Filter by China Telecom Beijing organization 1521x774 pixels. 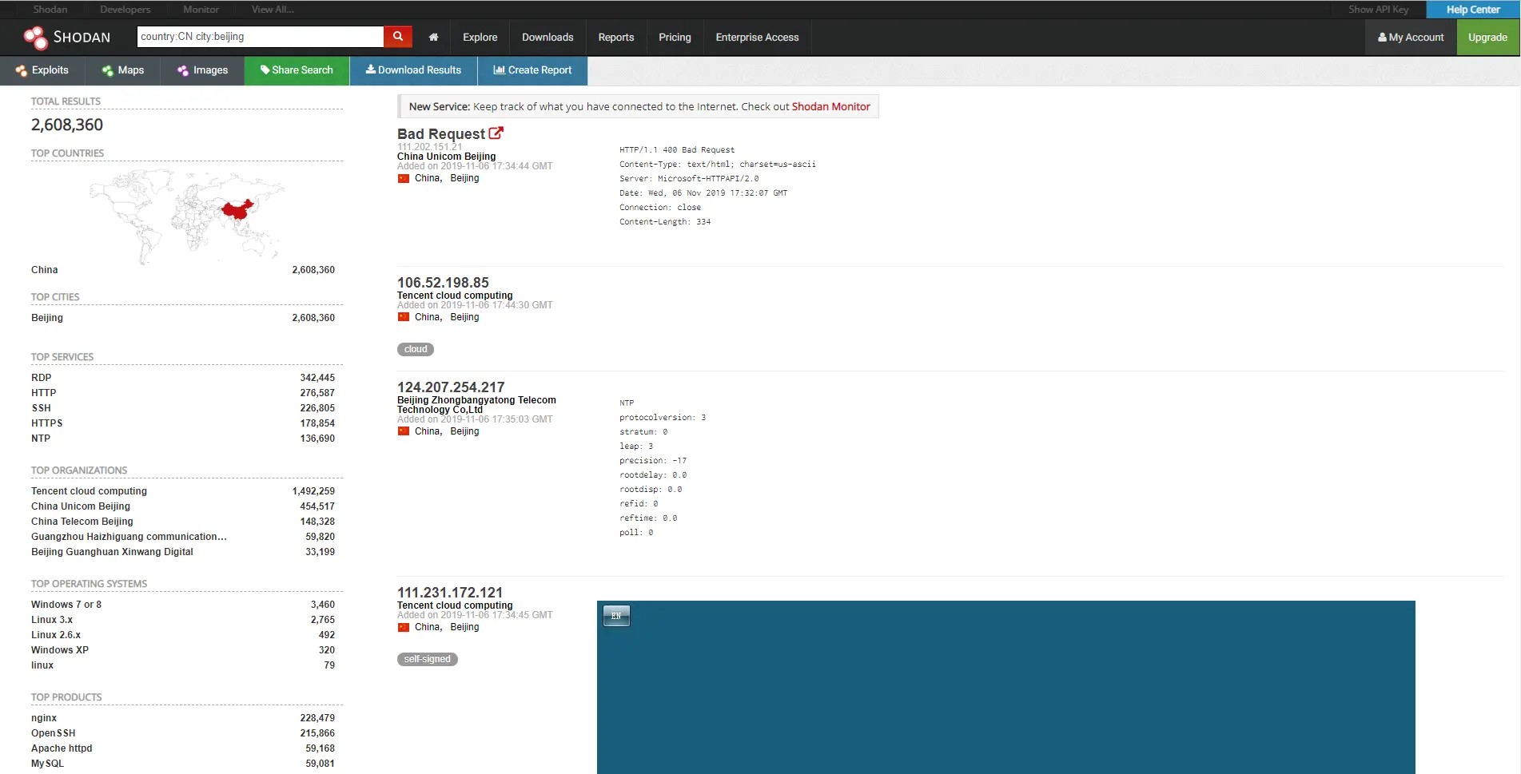(x=82, y=522)
